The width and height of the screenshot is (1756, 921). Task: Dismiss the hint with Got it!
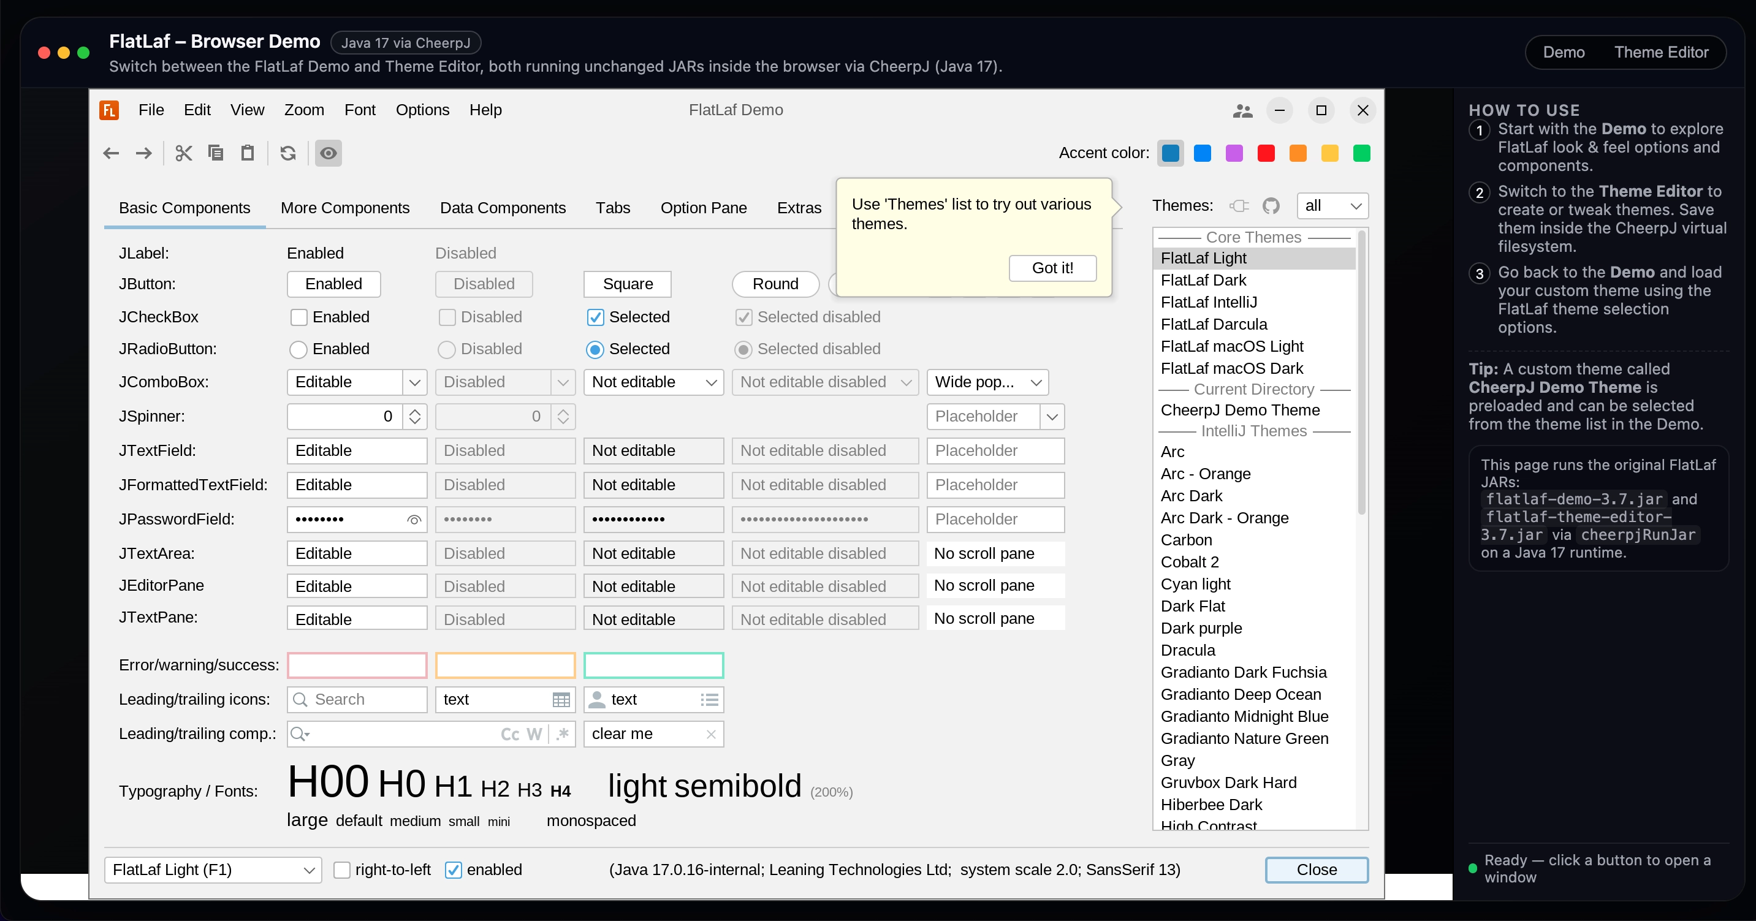pos(1052,268)
